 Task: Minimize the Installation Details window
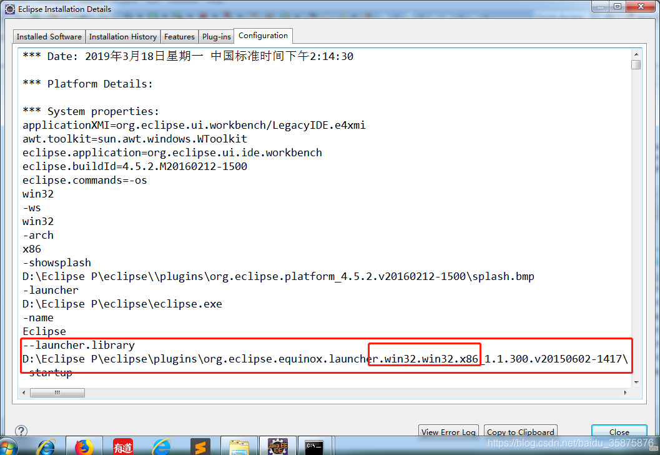tap(601, 6)
